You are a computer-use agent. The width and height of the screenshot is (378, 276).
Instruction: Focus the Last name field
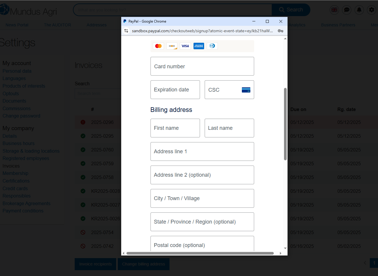[229, 128]
